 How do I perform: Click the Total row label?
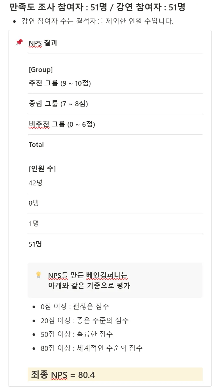[36, 145]
